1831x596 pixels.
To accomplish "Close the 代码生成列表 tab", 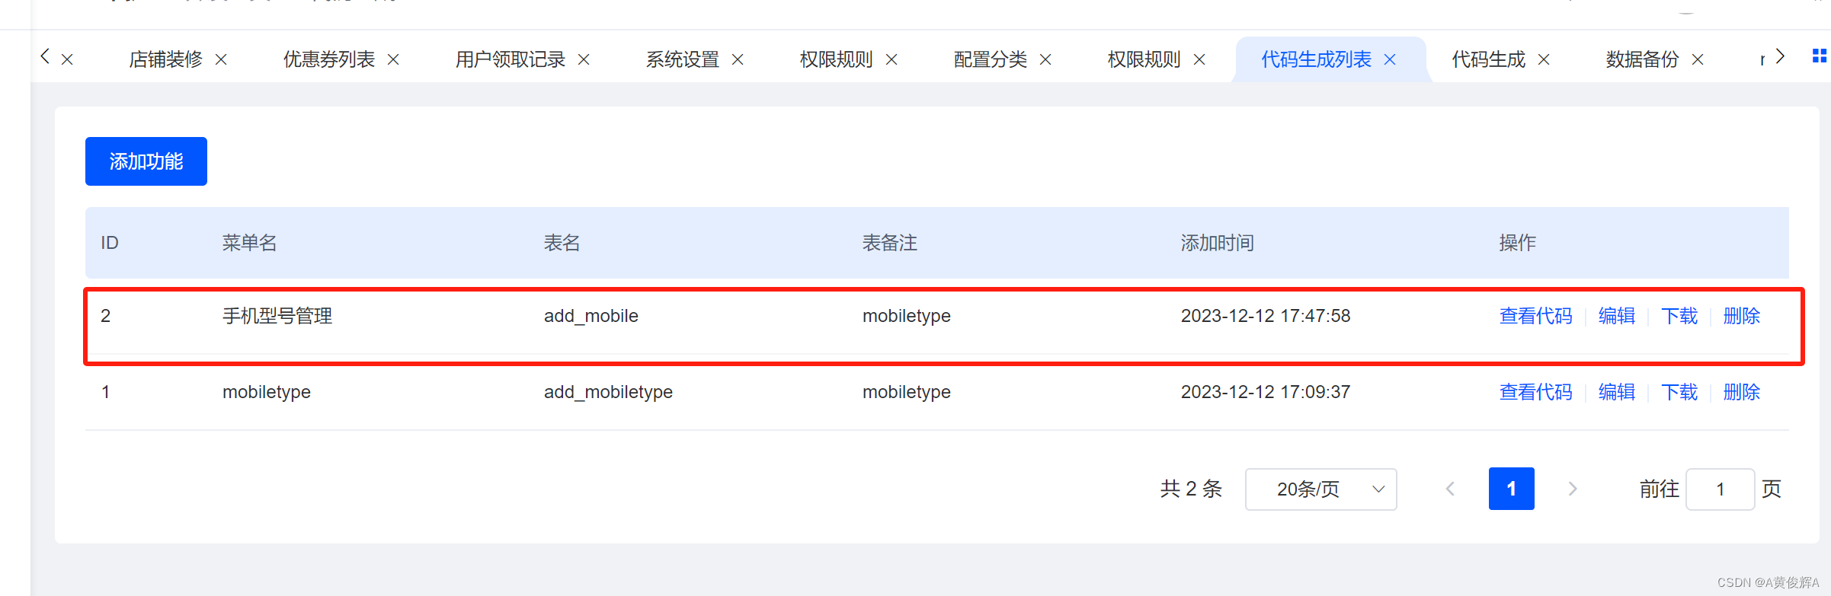I will pyautogui.click(x=1390, y=59).
